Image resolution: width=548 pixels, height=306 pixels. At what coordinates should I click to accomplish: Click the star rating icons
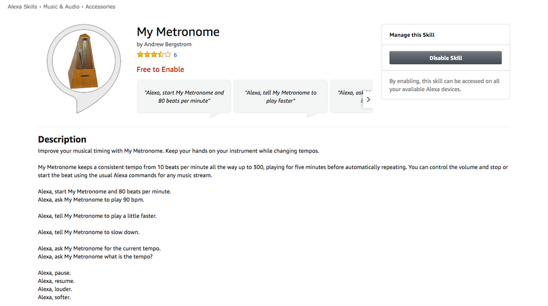point(153,55)
